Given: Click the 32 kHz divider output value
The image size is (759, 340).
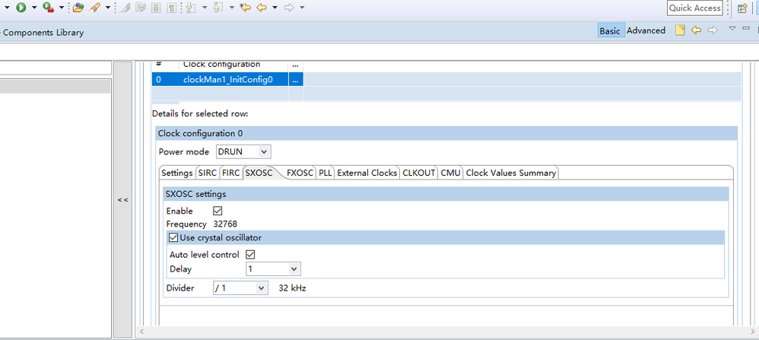Looking at the screenshot, I should [x=292, y=288].
